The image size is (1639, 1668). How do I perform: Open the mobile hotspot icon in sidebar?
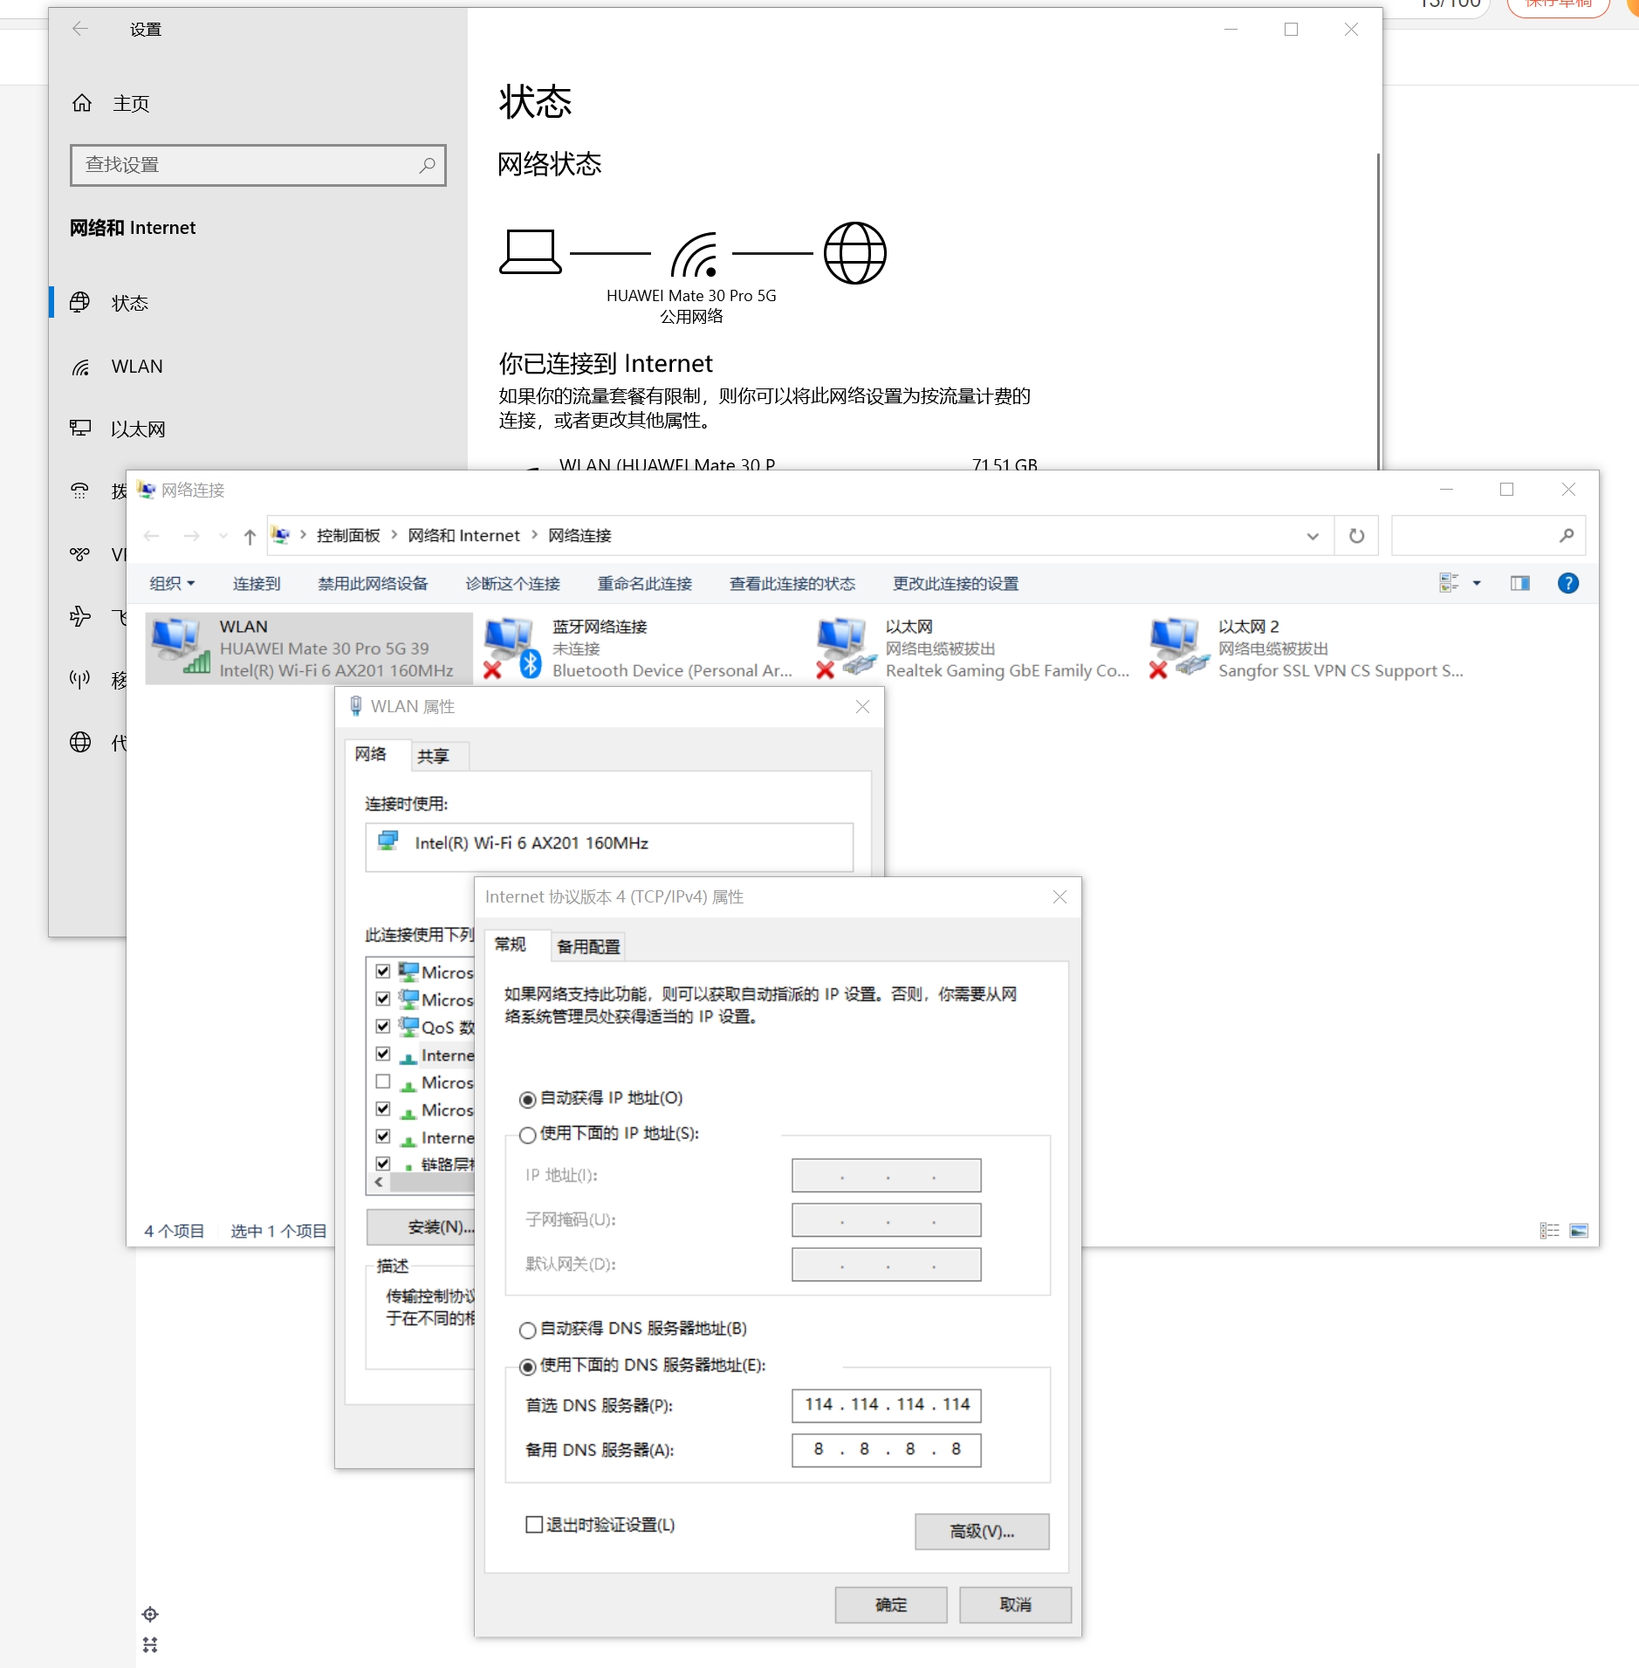pyautogui.click(x=80, y=680)
